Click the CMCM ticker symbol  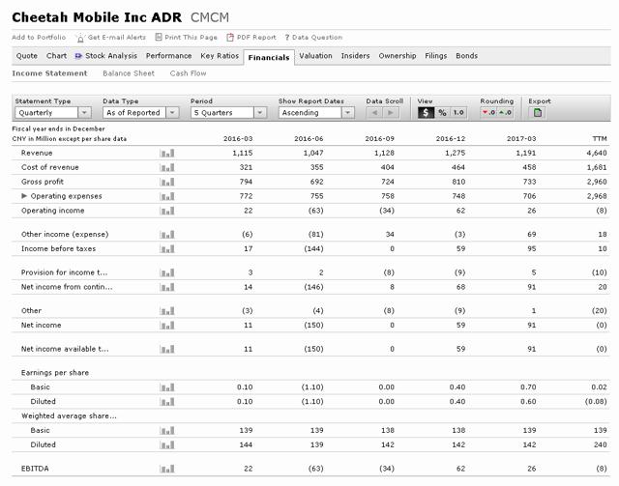pos(210,17)
